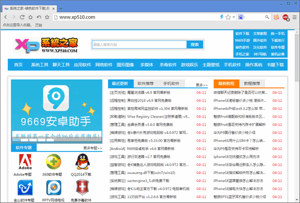This screenshot has width=300, height=203.
Task: Click 更多>> beside the software tabs
Action: coord(201,85)
